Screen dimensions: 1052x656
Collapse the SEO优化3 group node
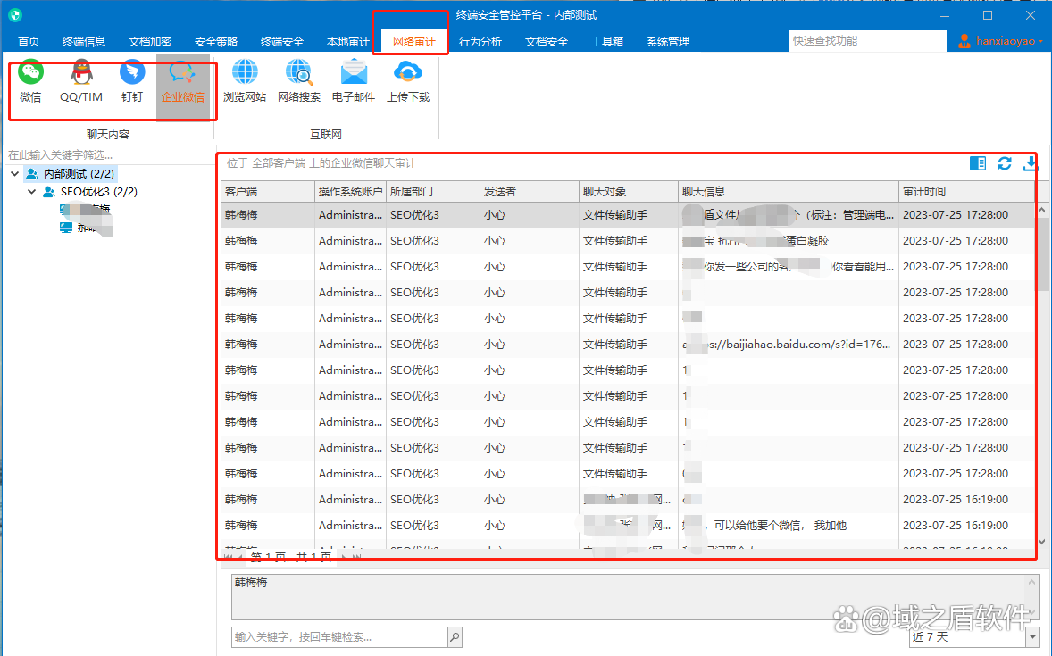[31, 192]
